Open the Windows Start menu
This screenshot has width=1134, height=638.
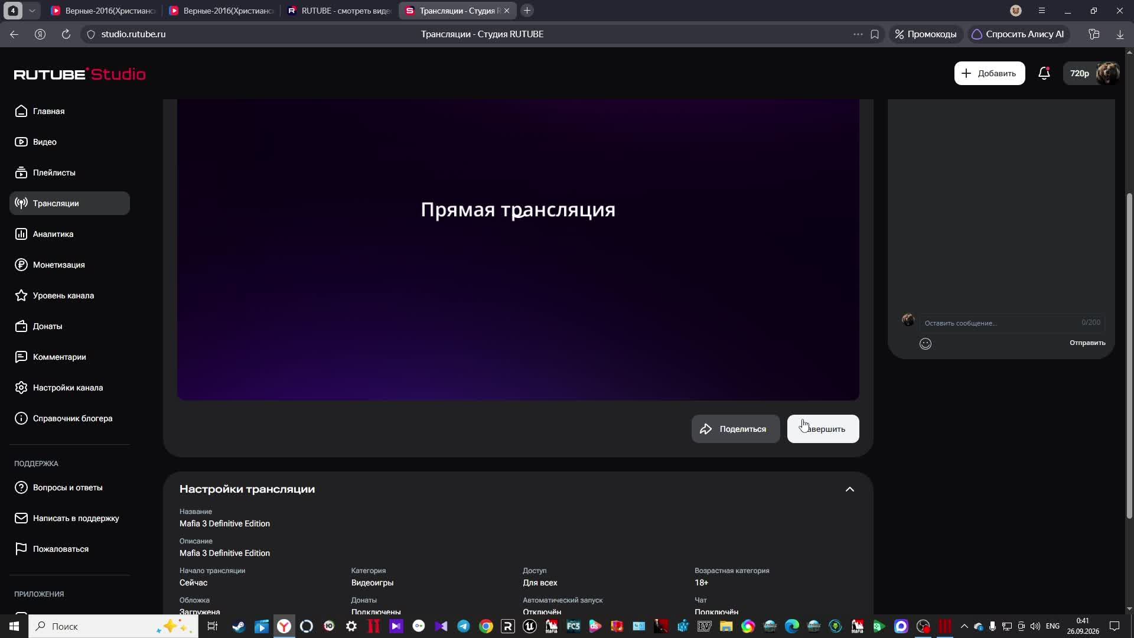click(14, 626)
